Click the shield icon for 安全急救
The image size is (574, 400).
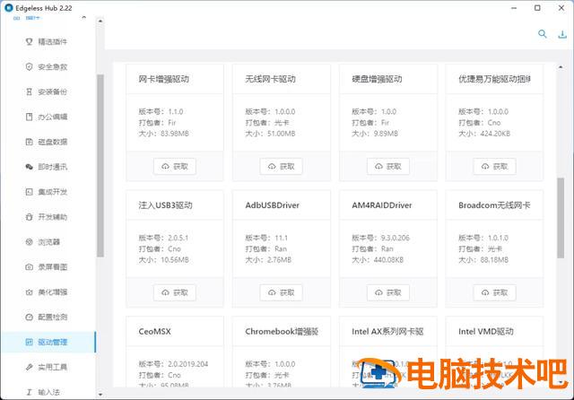30,66
